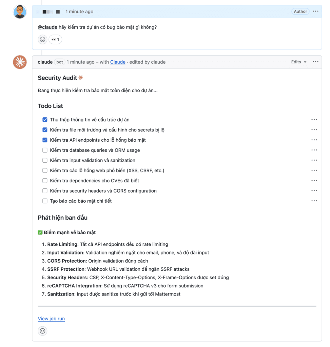330x347 pixels.
Task: Click the @claude mention in comment
Action: 47,27
